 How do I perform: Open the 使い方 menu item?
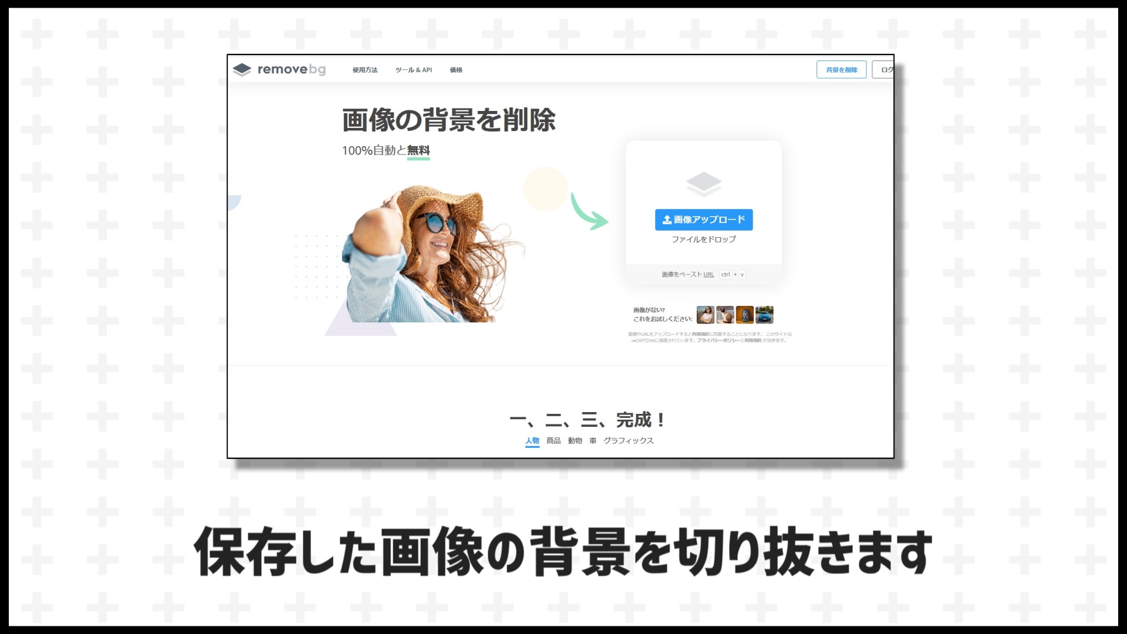click(x=365, y=69)
